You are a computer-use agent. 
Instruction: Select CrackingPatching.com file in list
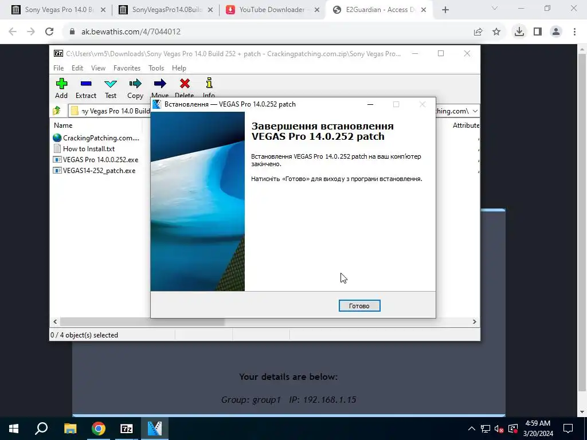pyautogui.click(x=96, y=137)
